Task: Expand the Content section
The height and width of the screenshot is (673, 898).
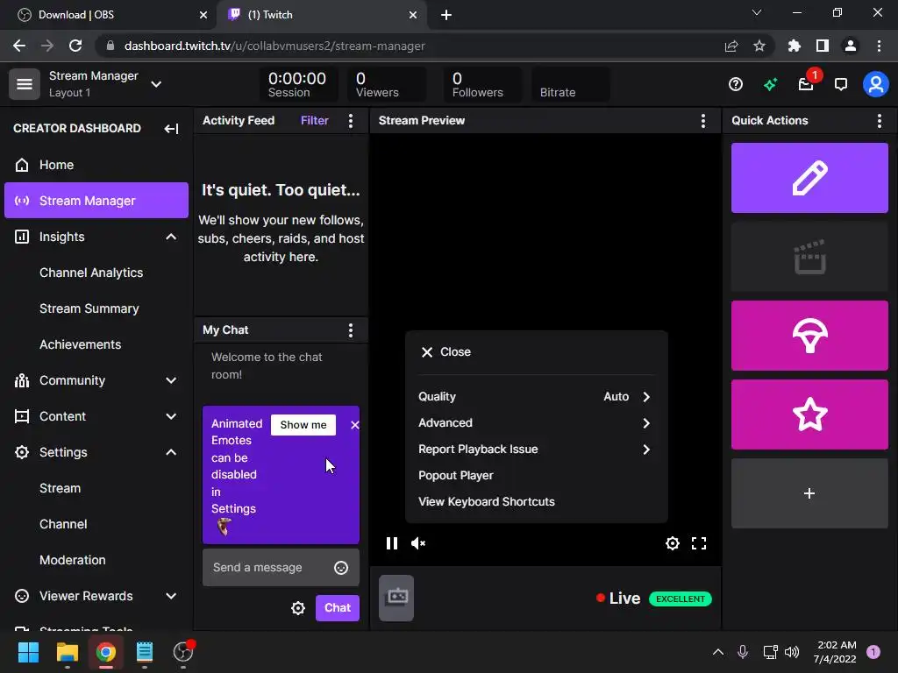Action: (x=171, y=416)
